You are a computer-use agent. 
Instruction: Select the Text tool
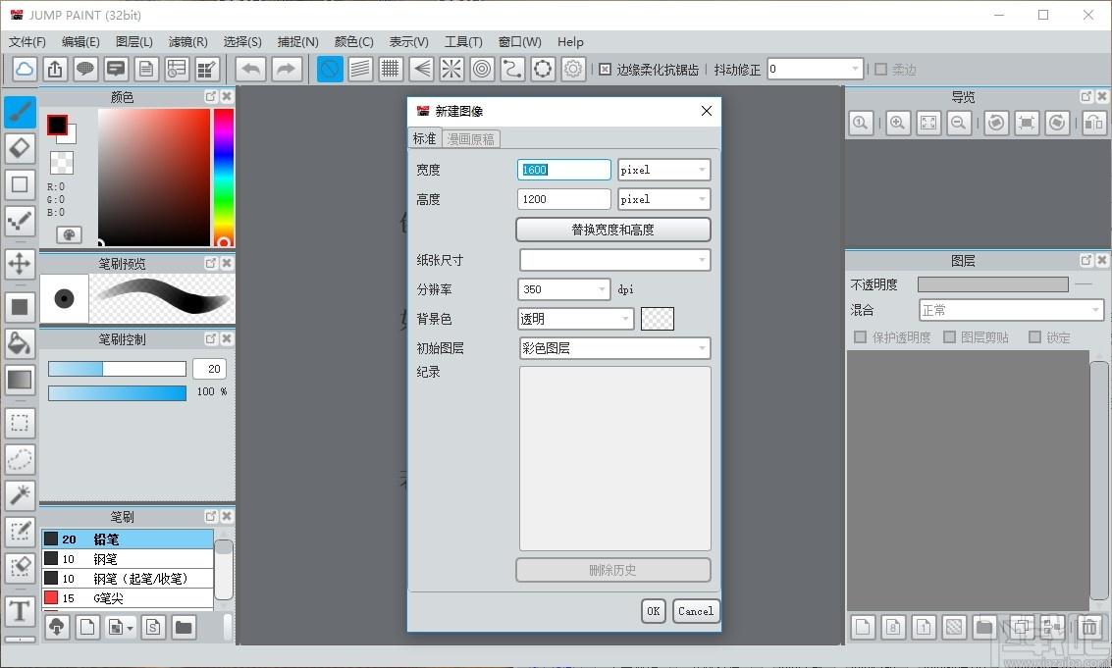tap(20, 611)
